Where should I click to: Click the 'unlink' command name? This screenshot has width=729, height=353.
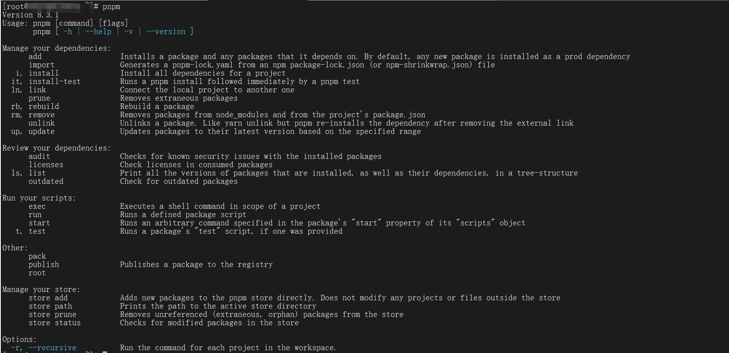(x=42, y=123)
